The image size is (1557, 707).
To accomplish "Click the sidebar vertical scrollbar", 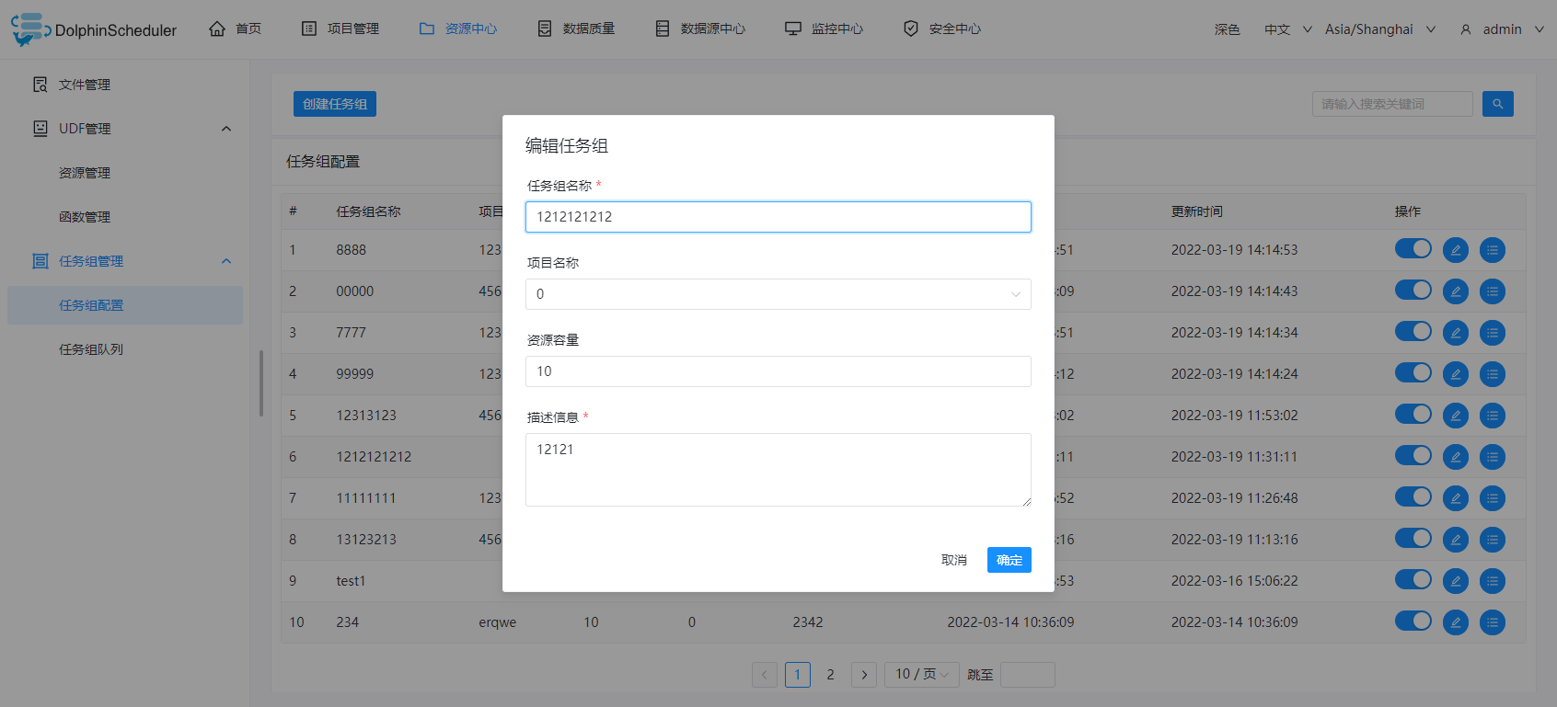I will 261,383.
